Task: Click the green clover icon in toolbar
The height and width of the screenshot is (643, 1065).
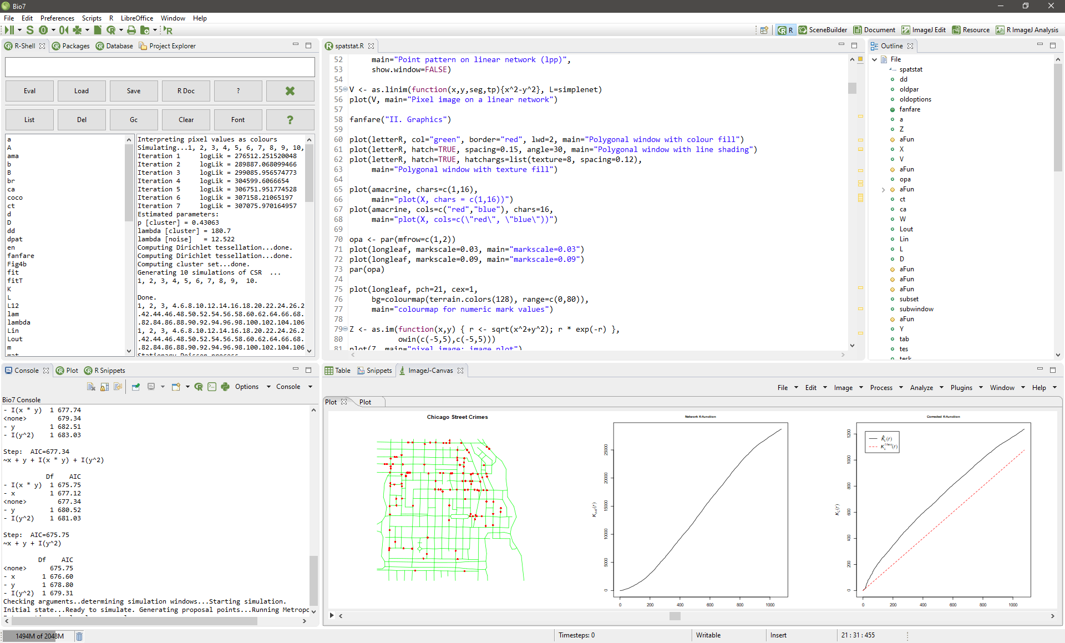Action: click(77, 30)
